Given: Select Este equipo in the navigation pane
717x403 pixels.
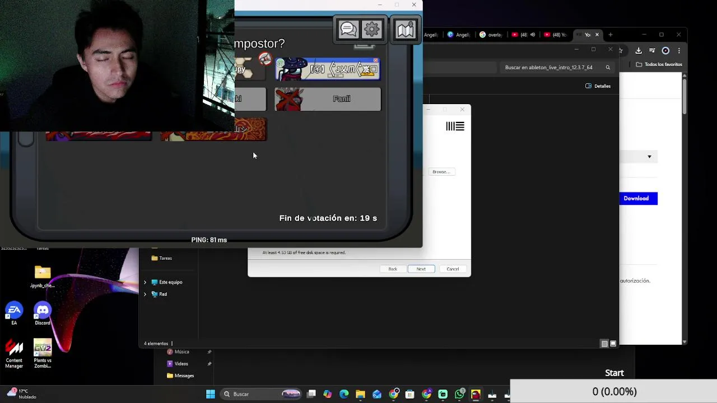Looking at the screenshot, I should click(x=167, y=282).
